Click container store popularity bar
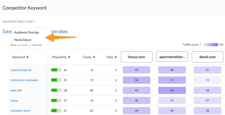The image size is (225, 115). click(56, 111)
